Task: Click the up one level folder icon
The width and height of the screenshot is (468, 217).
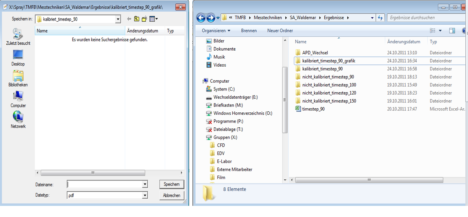Action: [137, 19]
